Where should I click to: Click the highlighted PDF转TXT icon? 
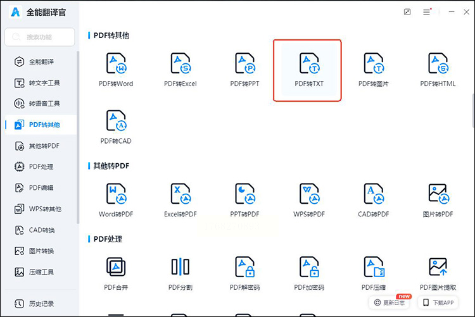pyautogui.click(x=309, y=63)
